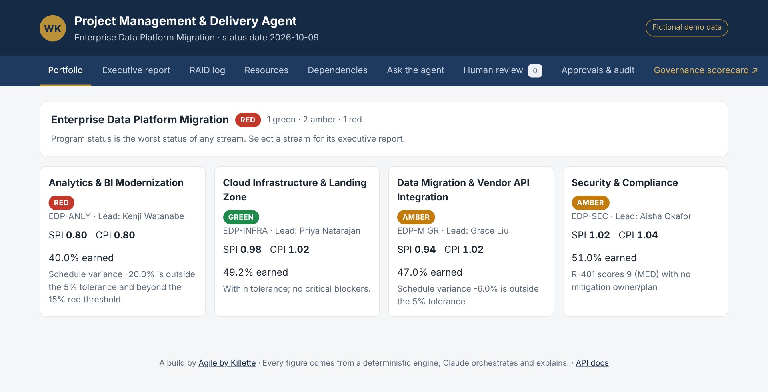
Task: Open the Data Migration & Vendor API Integration card
Action: coord(471,242)
